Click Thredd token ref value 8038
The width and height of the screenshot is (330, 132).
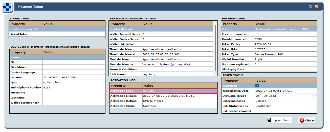coord(258,39)
